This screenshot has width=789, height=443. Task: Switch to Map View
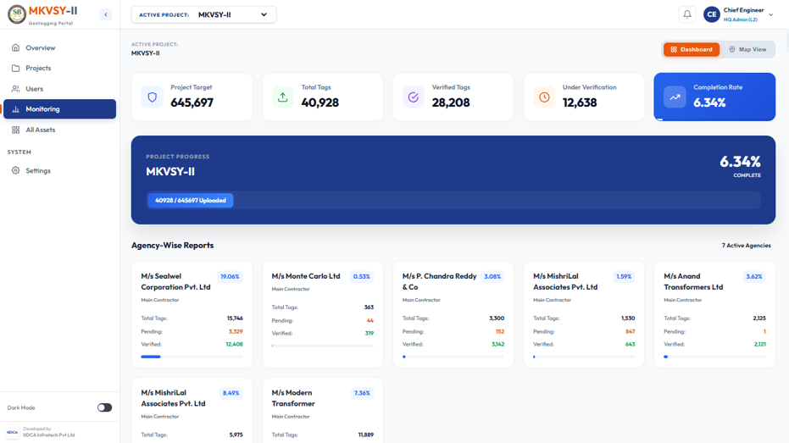[747, 49]
